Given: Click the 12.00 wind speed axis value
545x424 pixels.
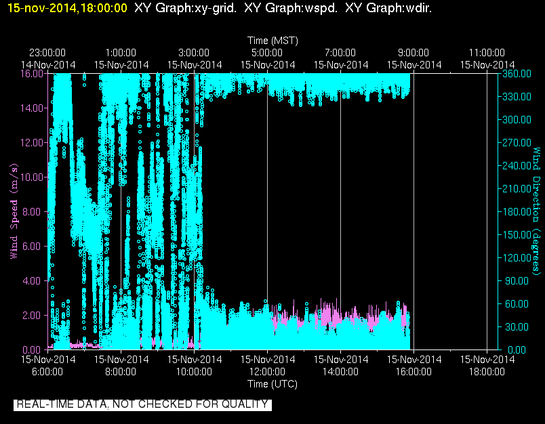Looking at the screenshot, I should pyautogui.click(x=32, y=143).
